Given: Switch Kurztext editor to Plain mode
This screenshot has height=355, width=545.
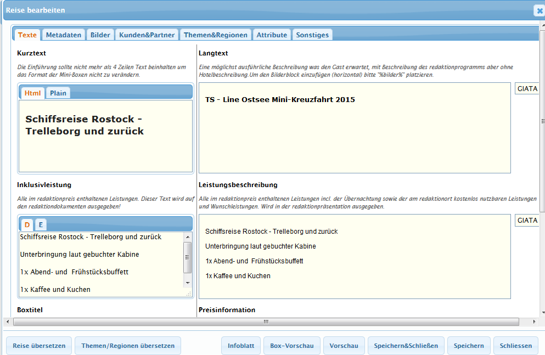Looking at the screenshot, I should [58, 93].
